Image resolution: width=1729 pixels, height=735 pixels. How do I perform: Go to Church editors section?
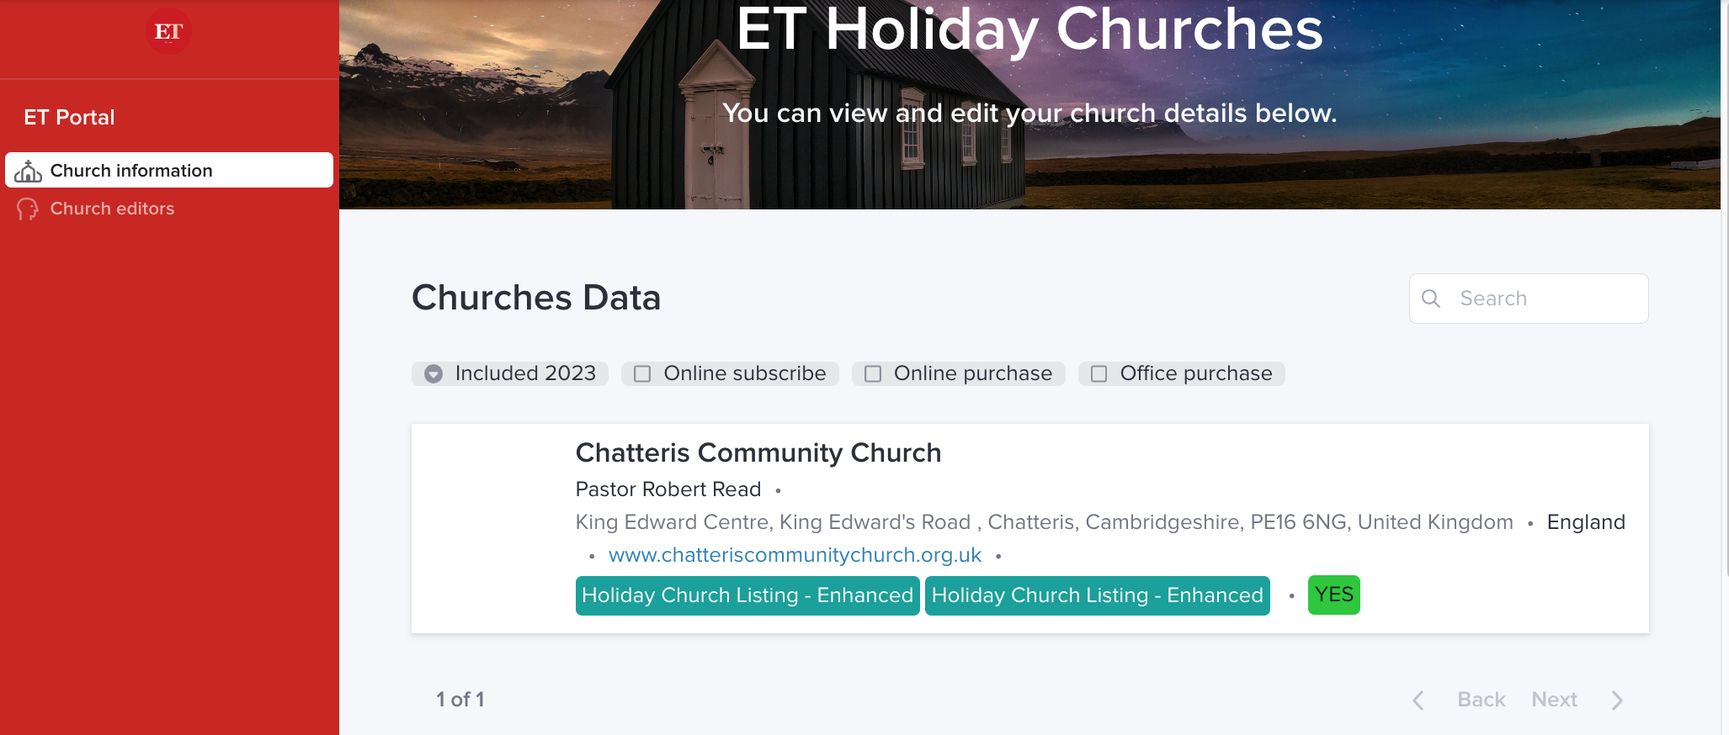coord(112,209)
